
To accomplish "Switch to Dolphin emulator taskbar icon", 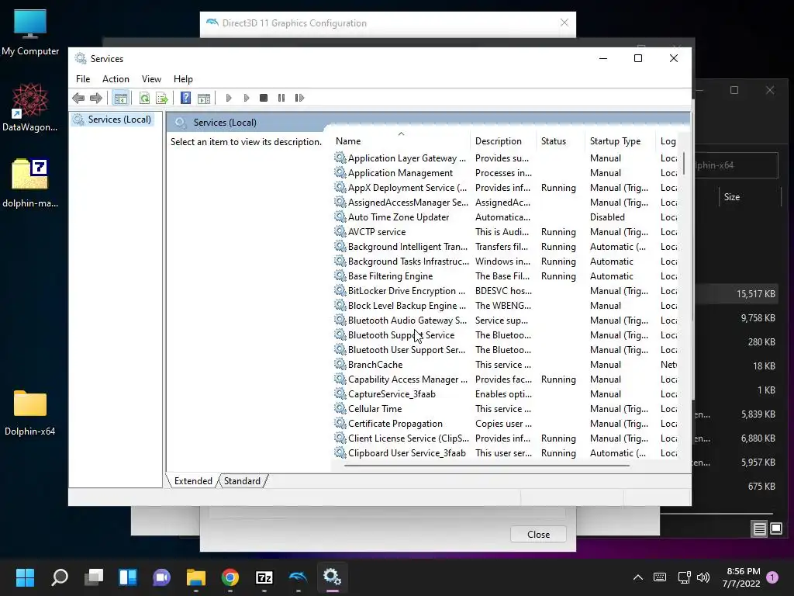I will [299, 577].
